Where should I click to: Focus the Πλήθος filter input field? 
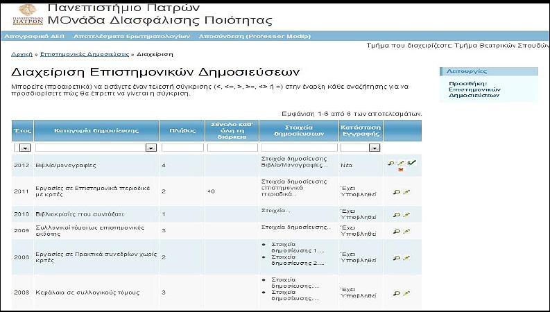pyautogui.click(x=182, y=148)
